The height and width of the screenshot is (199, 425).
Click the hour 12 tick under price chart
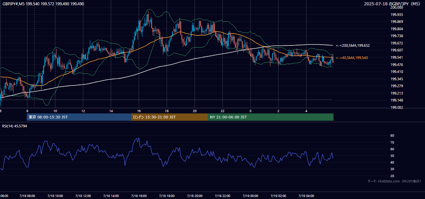tap(83, 111)
